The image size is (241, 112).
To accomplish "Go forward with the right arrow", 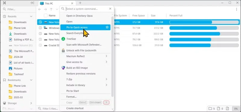I will [x=45, y=9].
